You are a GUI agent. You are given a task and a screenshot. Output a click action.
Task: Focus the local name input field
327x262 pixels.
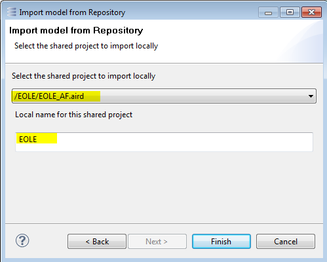click(164, 142)
